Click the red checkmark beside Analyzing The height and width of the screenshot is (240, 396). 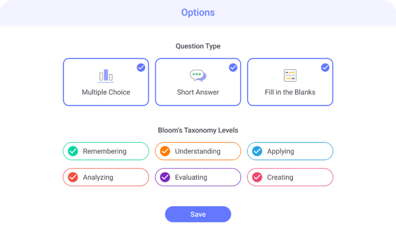pos(72,177)
